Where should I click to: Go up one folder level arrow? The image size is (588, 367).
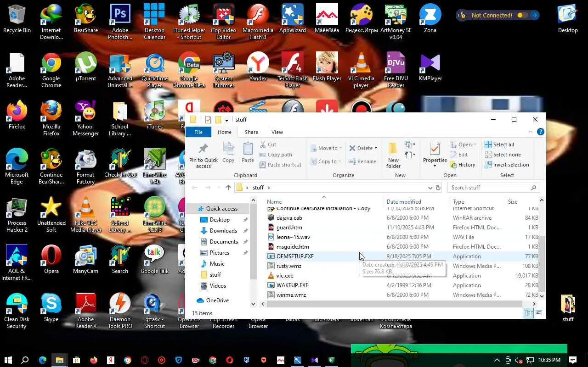(228, 188)
